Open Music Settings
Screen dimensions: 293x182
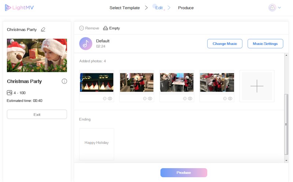265,43
